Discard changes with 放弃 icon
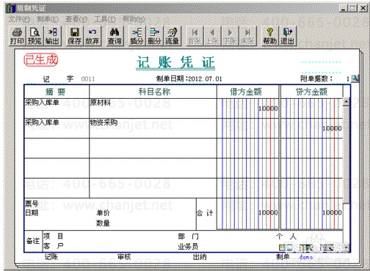The height and width of the screenshot is (271, 370). 92,36
